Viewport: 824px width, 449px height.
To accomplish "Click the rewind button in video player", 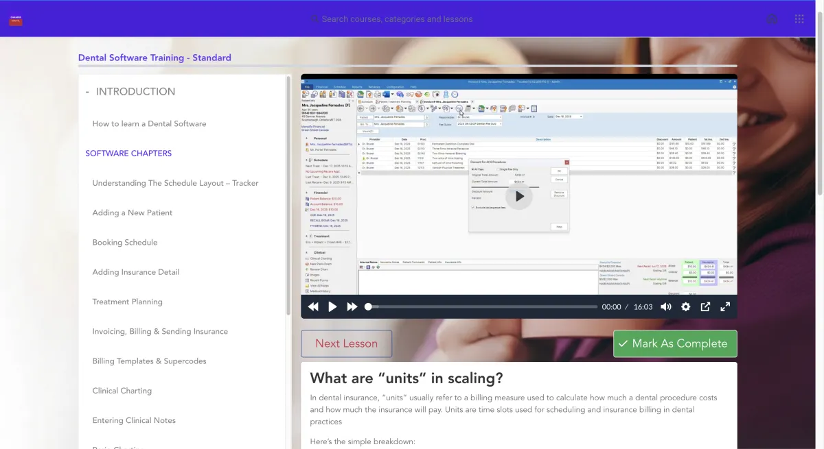I will pyautogui.click(x=313, y=307).
